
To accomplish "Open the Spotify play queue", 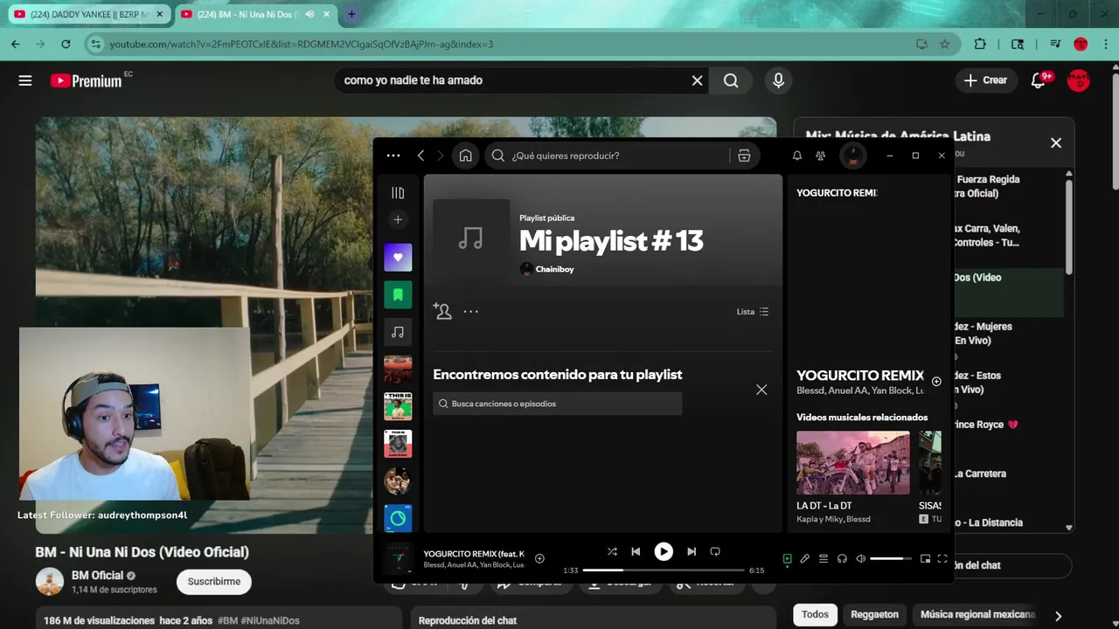I will point(824,558).
